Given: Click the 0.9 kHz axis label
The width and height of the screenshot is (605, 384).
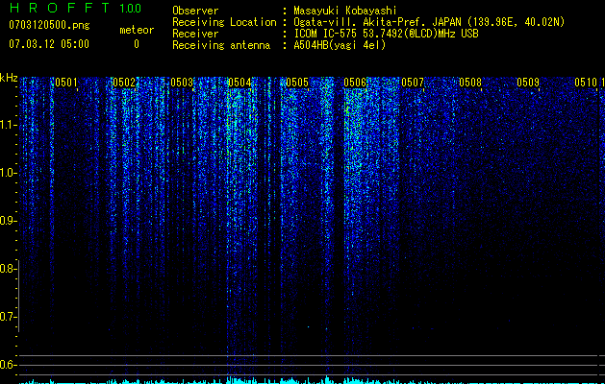Looking at the screenshot, I should click(8, 221).
